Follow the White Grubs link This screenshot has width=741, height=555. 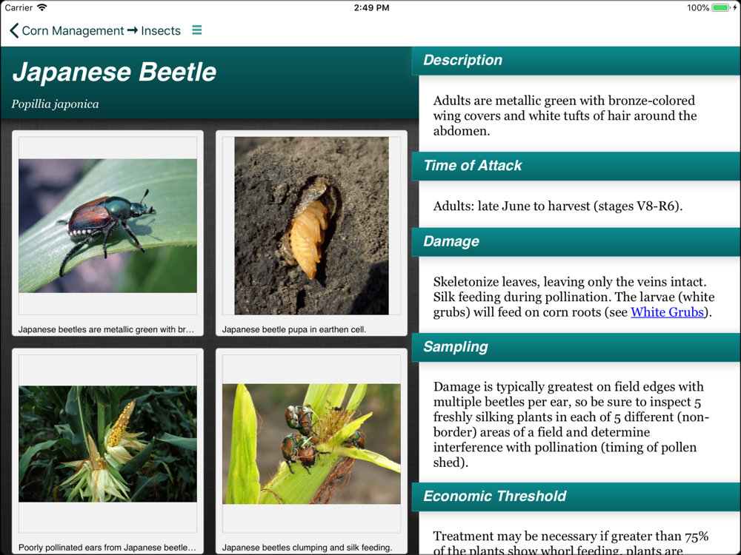pos(668,312)
